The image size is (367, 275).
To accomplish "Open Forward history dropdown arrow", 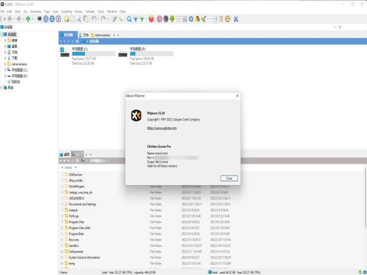I will [23, 19].
